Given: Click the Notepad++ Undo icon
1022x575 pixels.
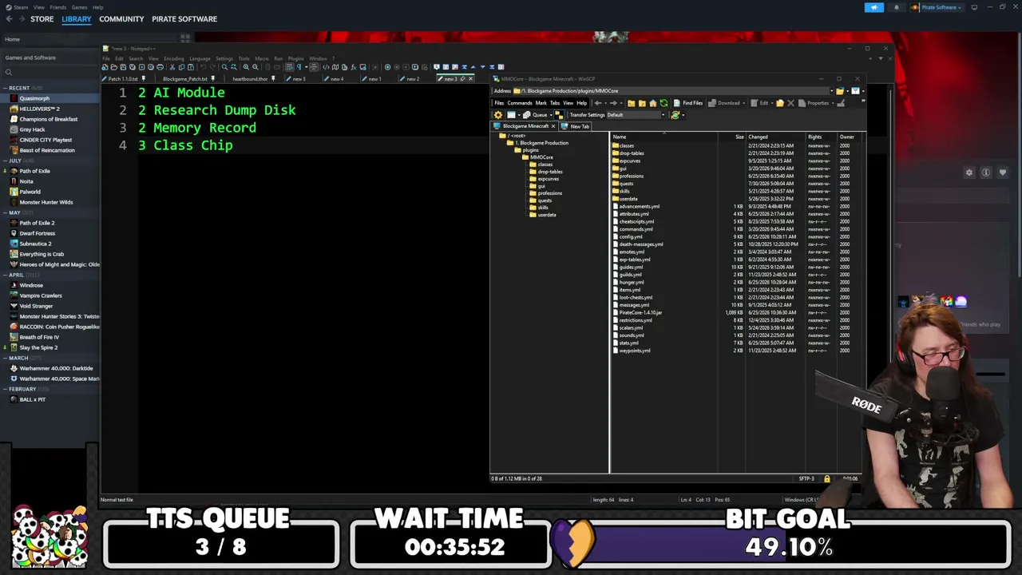Looking at the screenshot, I should click(203, 67).
